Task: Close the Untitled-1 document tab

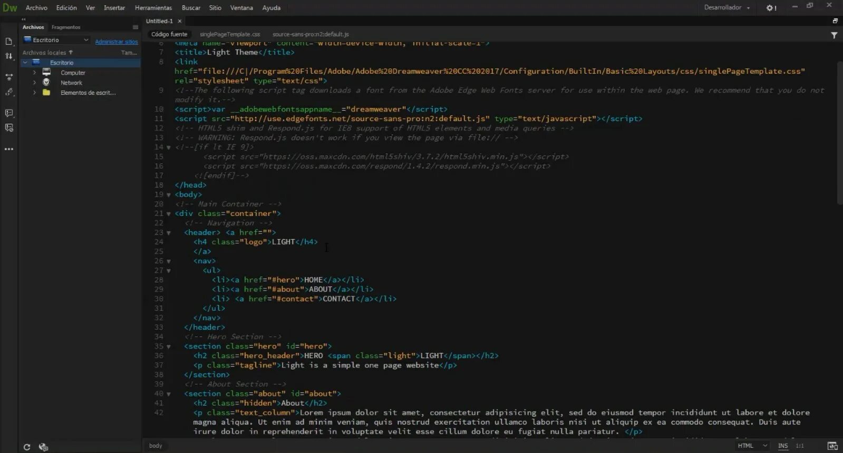Action: click(x=180, y=21)
